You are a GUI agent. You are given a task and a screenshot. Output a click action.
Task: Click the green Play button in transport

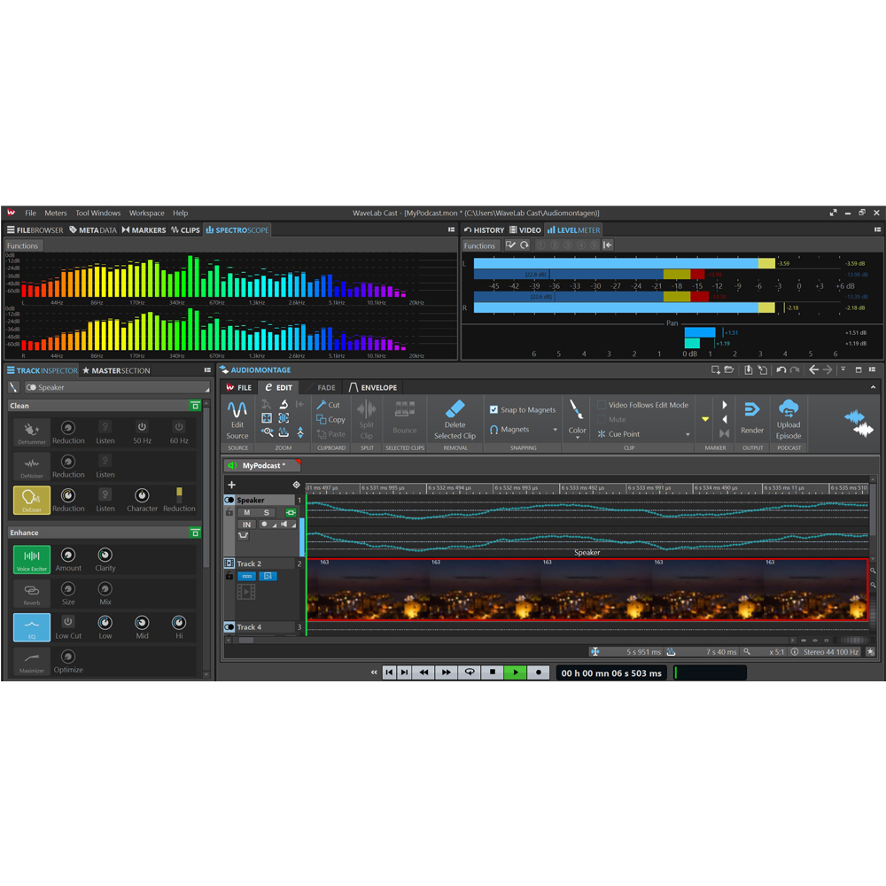(x=516, y=672)
